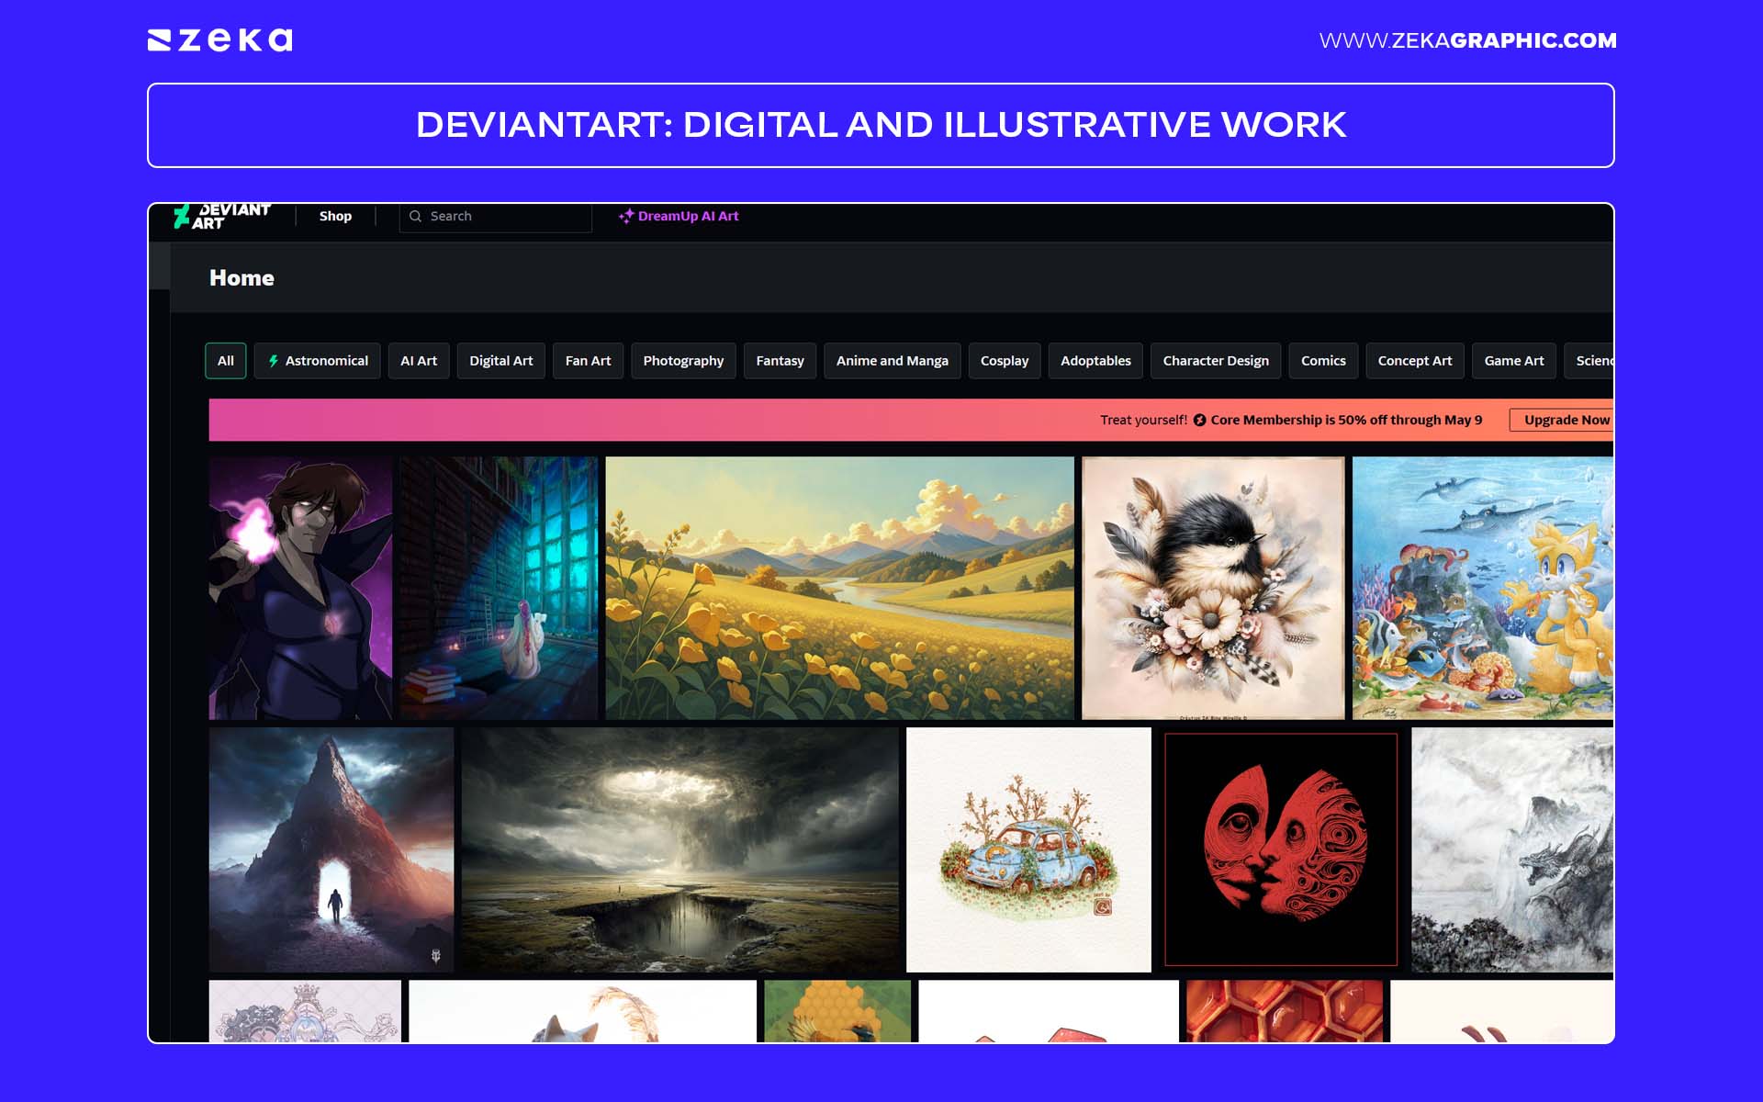Open the red faces artwork thumbnail
Viewport: 1763px width, 1102px height.
[1281, 849]
